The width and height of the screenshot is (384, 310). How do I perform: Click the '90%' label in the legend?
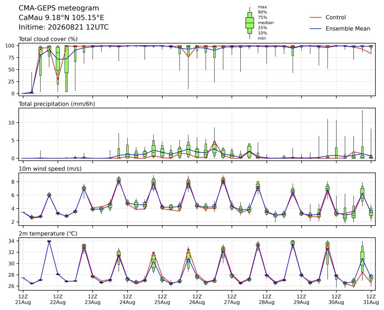262,12
